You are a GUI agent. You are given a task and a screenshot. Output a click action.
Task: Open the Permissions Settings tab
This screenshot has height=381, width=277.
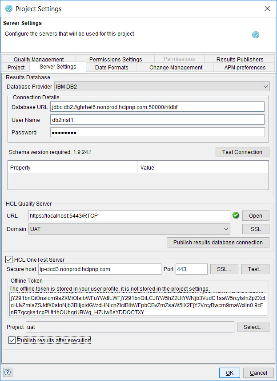(116, 59)
